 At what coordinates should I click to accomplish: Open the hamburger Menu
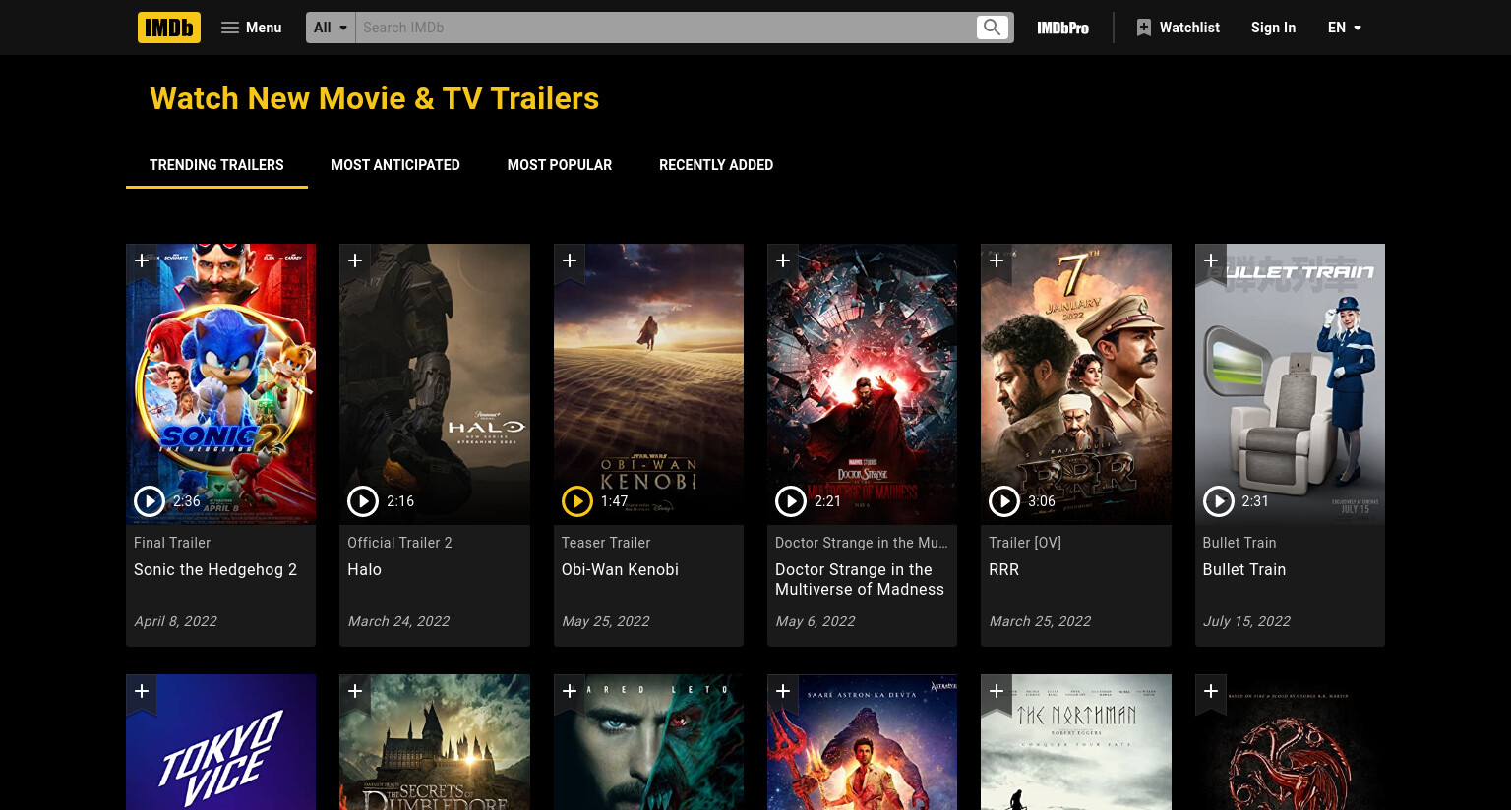pos(252,28)
